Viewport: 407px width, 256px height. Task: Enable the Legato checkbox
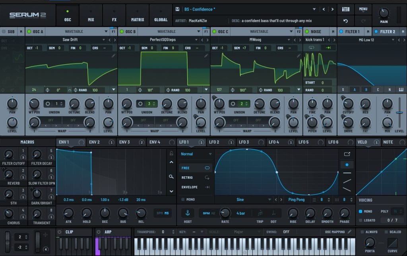point(360,220)
